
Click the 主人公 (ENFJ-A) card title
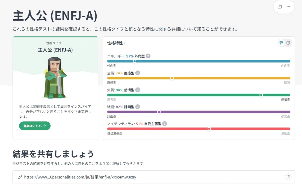(x=55, y=50)
